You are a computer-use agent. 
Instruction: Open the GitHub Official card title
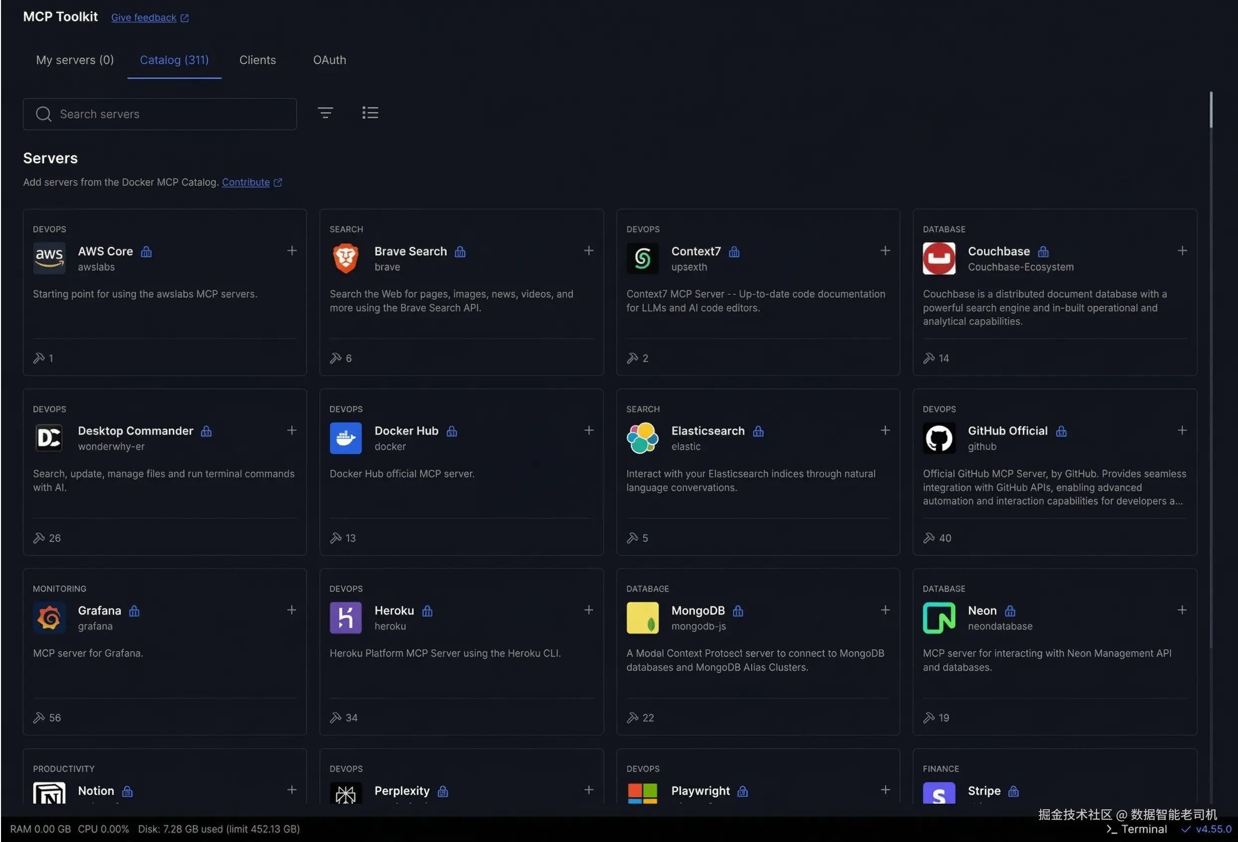click(x=1008, y=431)
